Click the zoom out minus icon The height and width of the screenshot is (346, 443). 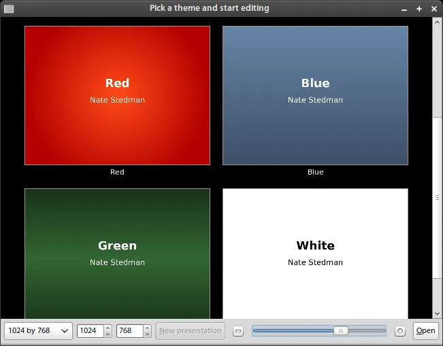(x=238, y=331)
